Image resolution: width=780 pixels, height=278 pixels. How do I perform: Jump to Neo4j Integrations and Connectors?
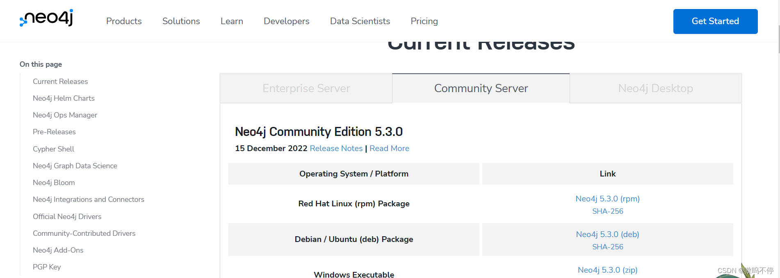coord(89,199)
